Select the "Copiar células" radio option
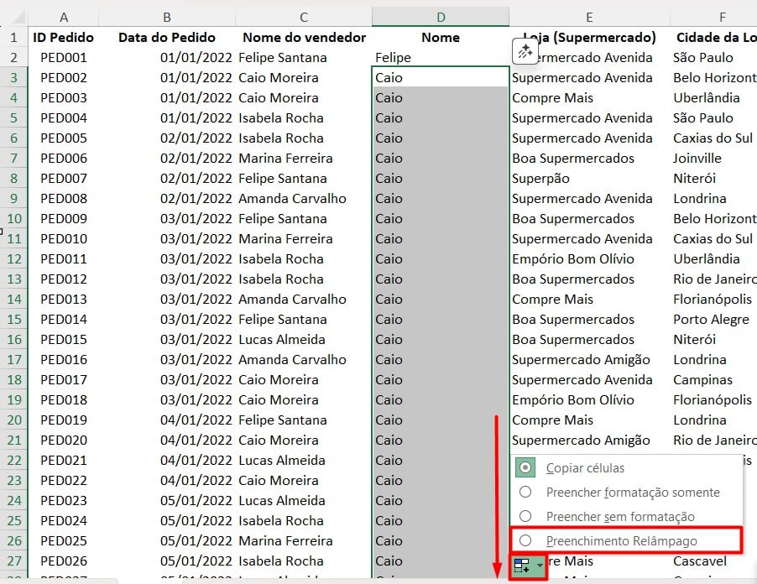 525,468
